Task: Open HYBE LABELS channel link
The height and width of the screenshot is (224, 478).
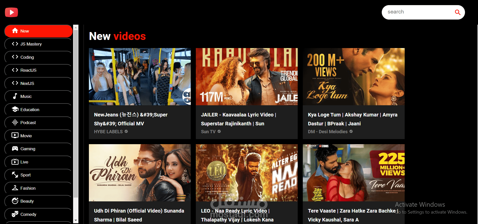Action: 108,131
